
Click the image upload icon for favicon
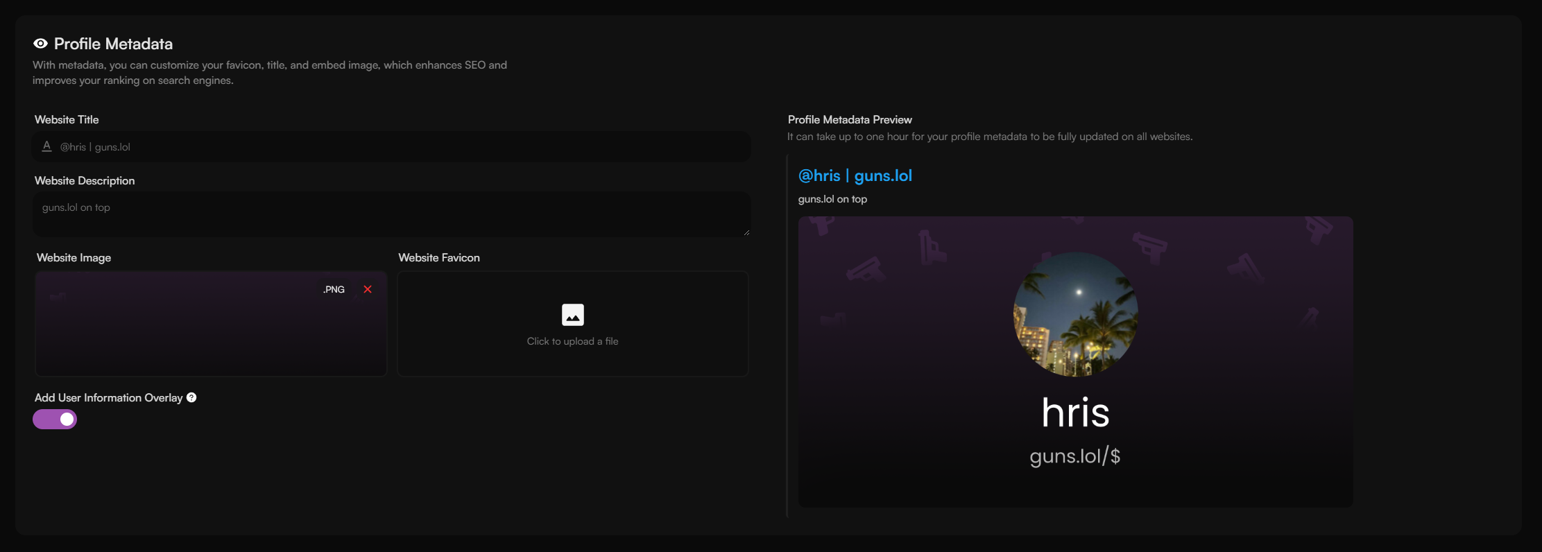coord(572,315)
